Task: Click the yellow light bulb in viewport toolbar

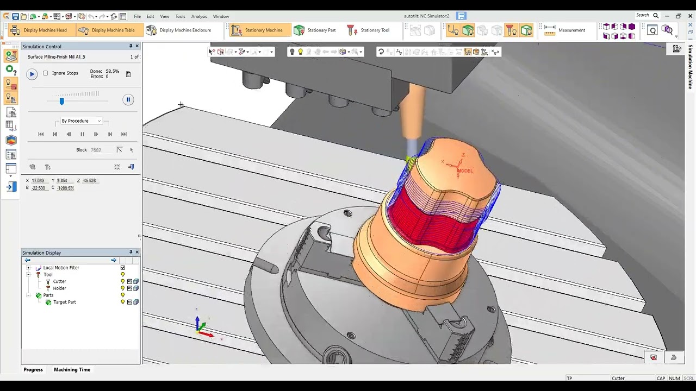Action: coord(300,52)
